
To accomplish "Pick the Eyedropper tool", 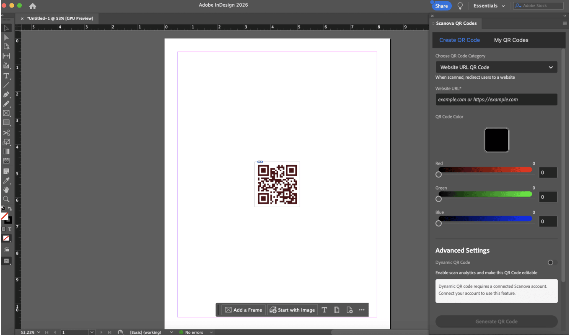I will pyautogui.click(x=6, y=181).
